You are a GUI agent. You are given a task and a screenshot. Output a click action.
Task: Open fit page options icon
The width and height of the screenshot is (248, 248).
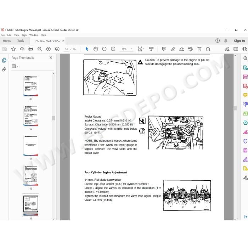pos(141,49)
